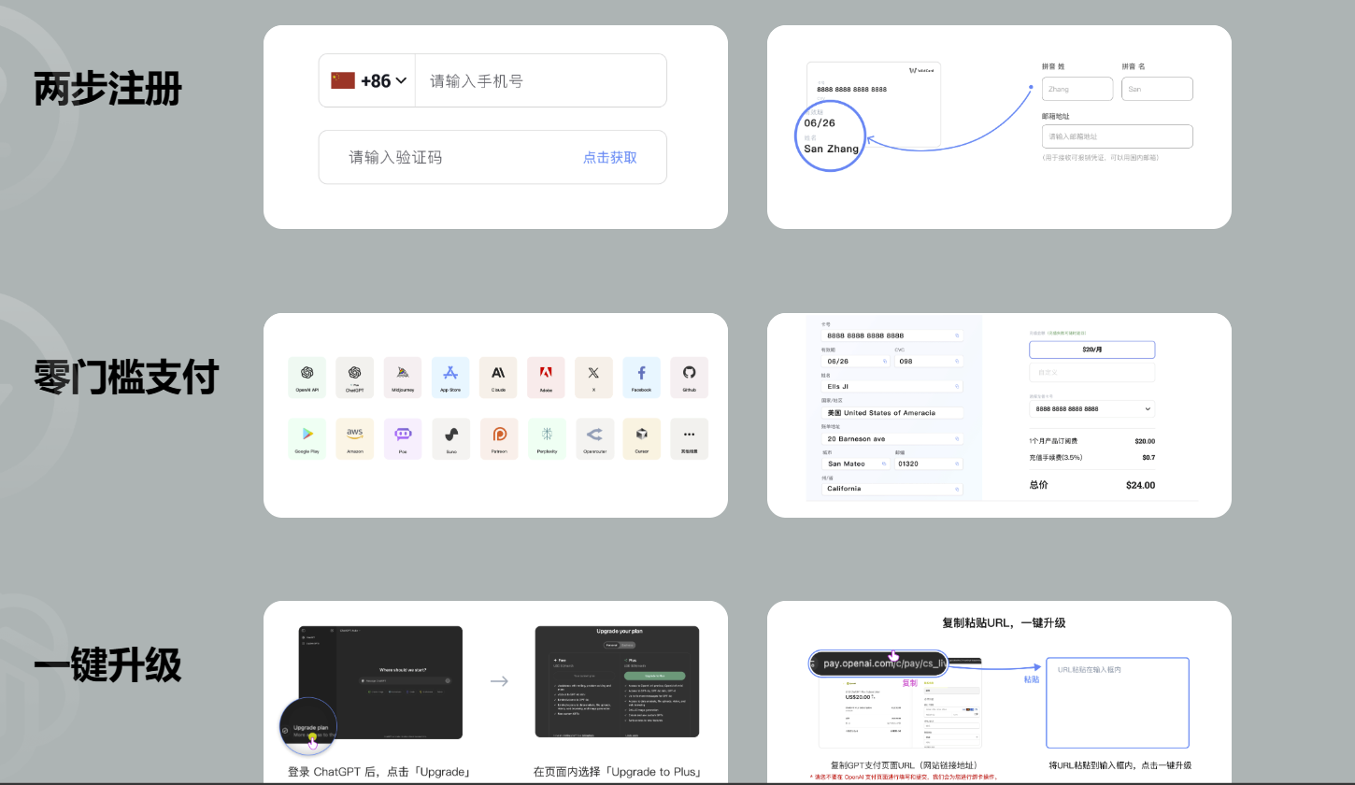Click the pinyin surname Zhang field

click(1077, 89)
